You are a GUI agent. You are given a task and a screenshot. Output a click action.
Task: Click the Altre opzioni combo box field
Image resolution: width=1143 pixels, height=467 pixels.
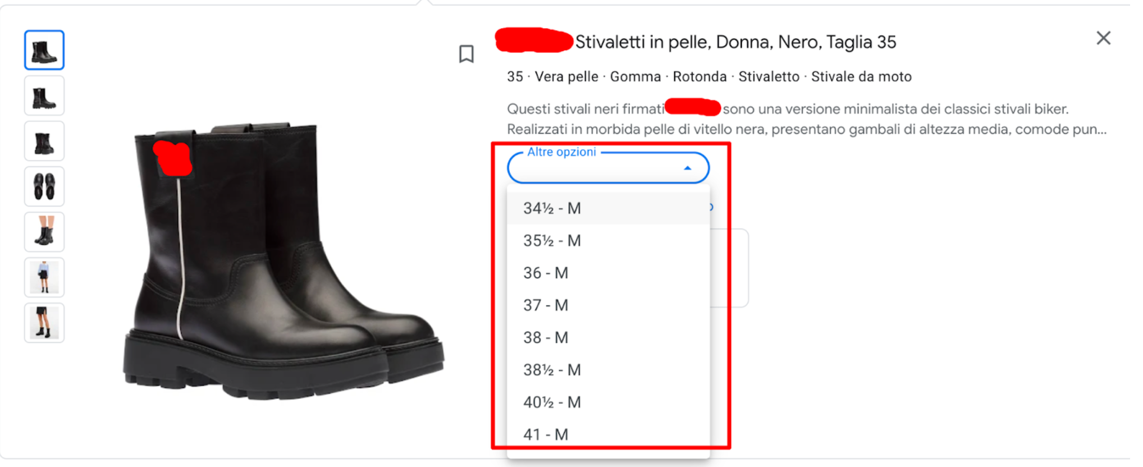click(x=595, y=168)
